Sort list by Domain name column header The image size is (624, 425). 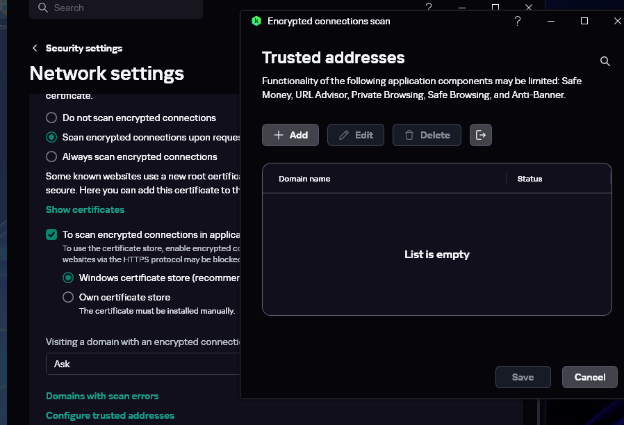pyautogui.click(x=304, y=179)
